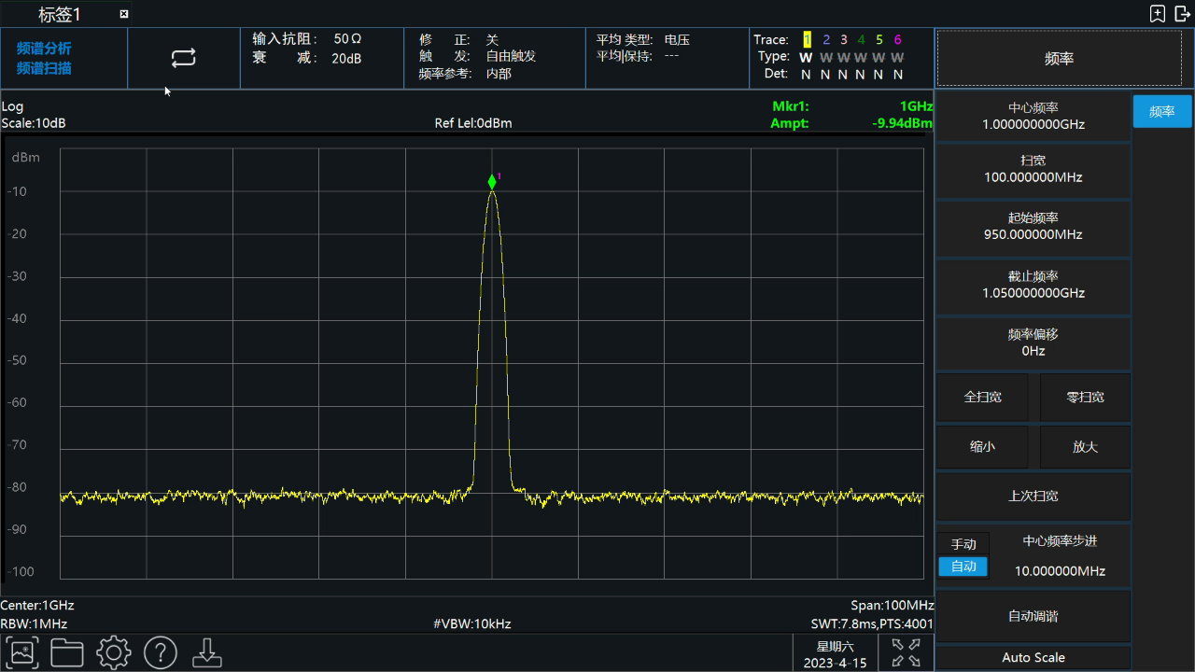Click the download/save icon in bottom toolbar

point(207,652)
